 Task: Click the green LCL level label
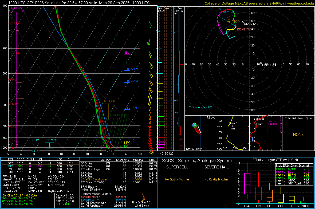coord(127,146)
